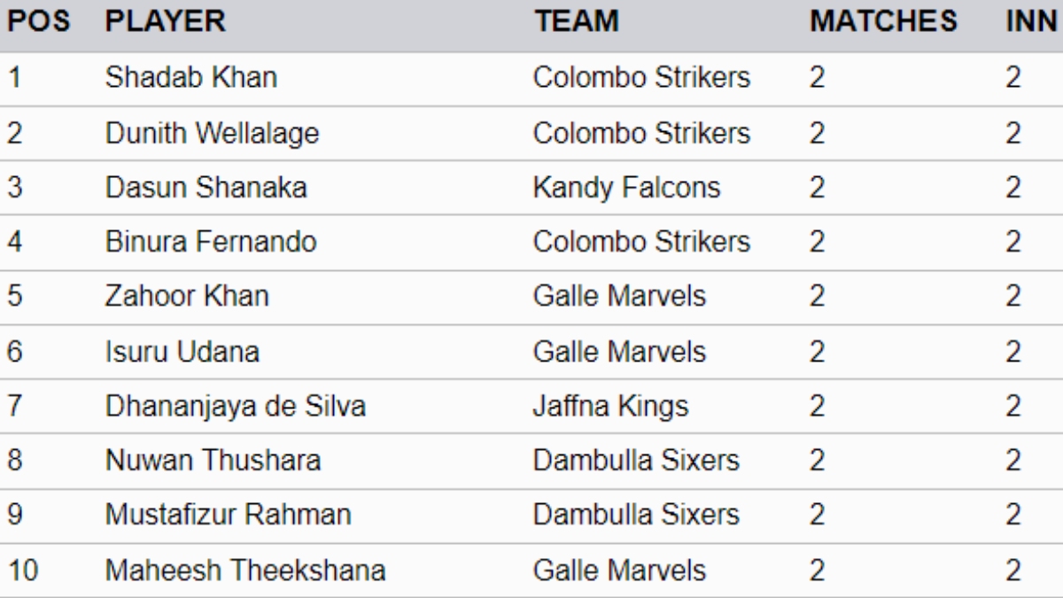
Task: Click the PLAYER column header
Action: [x=165, y=22]
